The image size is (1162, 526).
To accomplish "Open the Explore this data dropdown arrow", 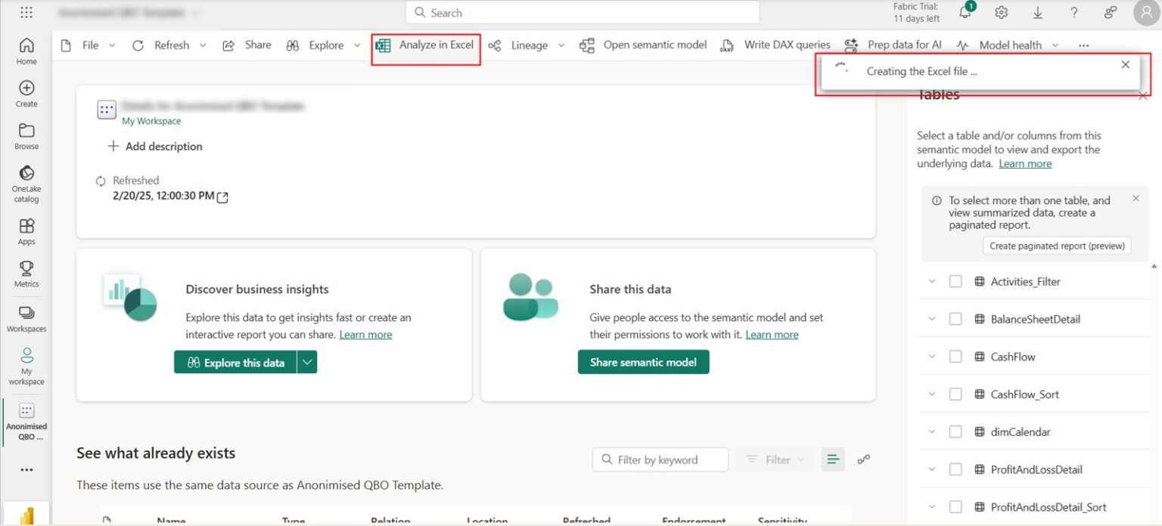I will point(306,362).
